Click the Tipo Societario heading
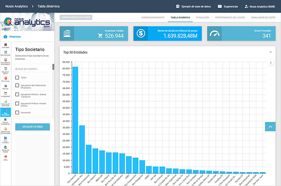281x186 pixels. 30,49
